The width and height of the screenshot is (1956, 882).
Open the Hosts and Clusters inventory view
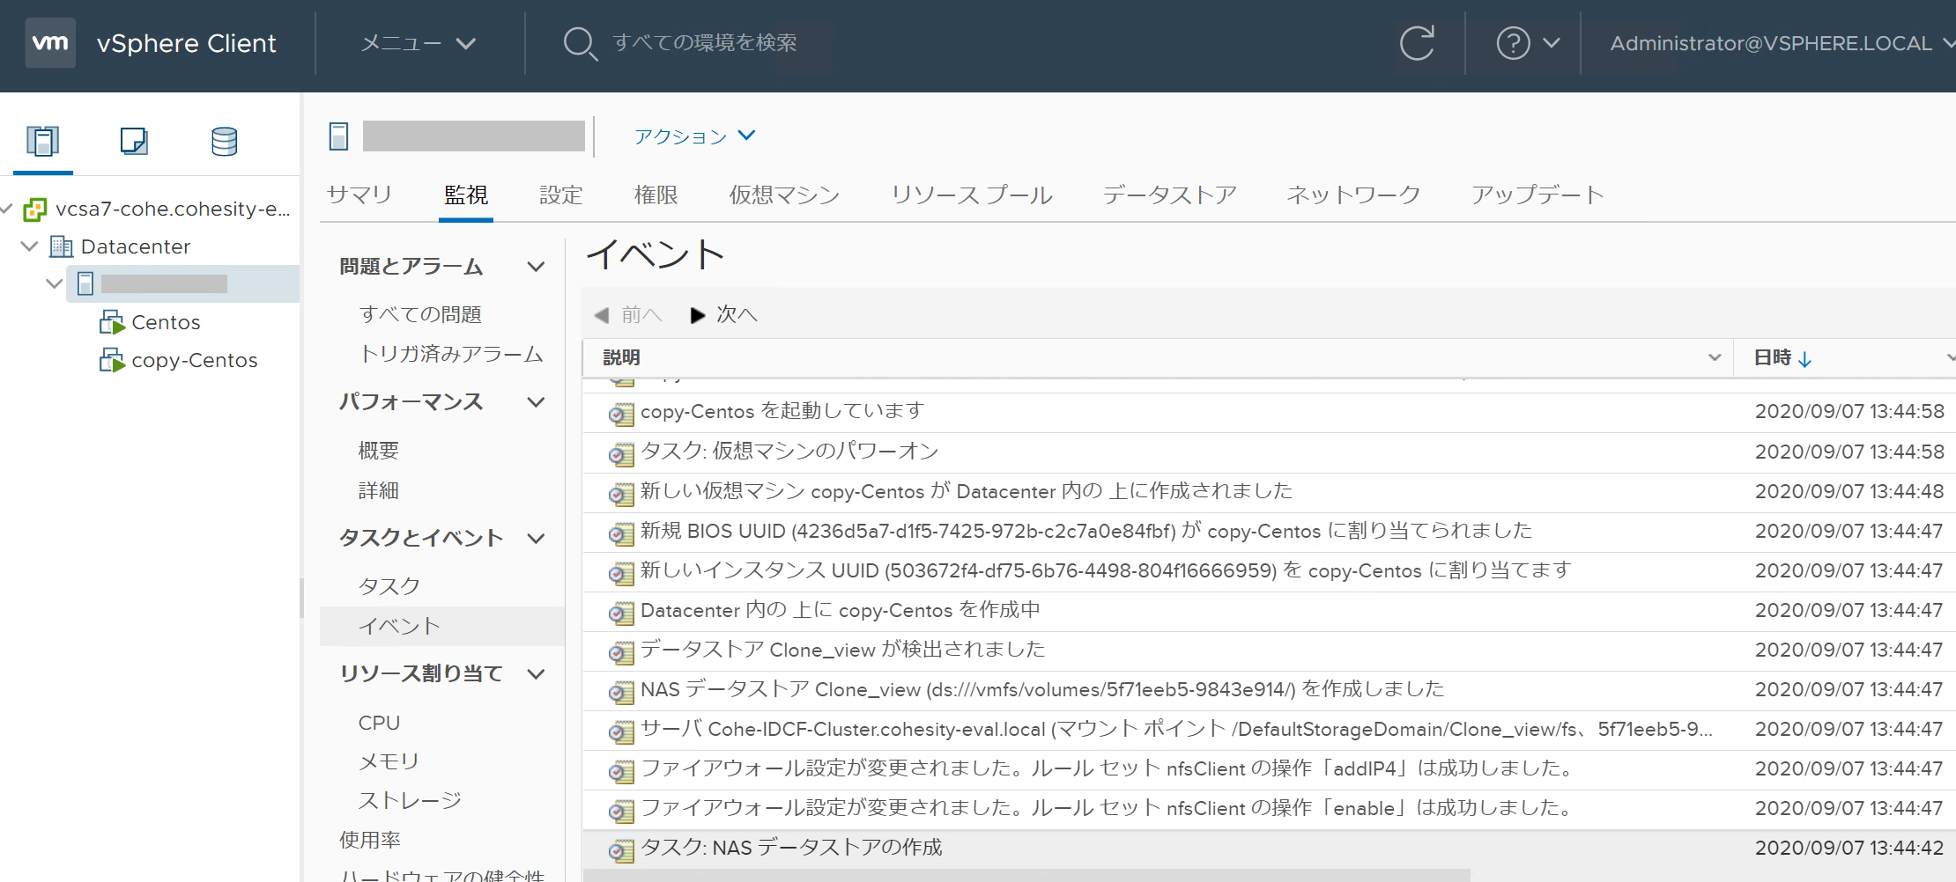pos(42,141)
